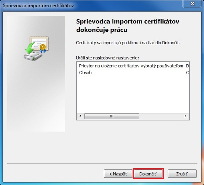Go back with the Naspäť button
The image size is (204, 185).
click(118, 174)
